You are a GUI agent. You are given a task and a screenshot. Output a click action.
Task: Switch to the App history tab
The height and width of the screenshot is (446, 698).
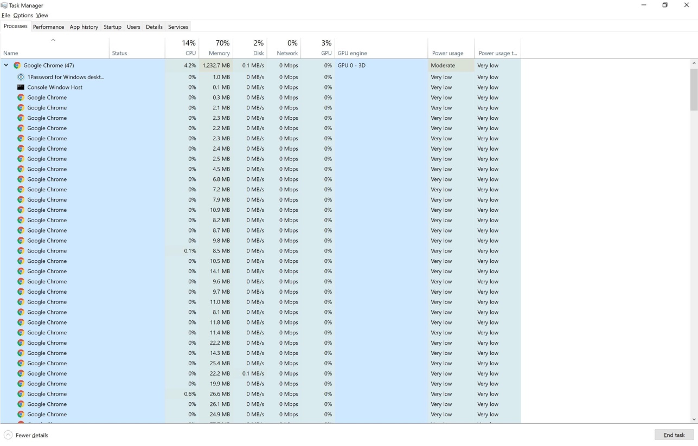coord(84,27)
